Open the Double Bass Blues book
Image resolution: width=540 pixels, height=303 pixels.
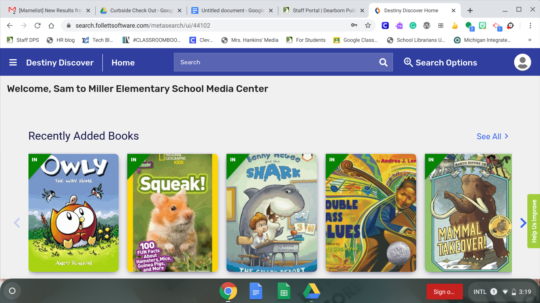[x=371, y=213]
